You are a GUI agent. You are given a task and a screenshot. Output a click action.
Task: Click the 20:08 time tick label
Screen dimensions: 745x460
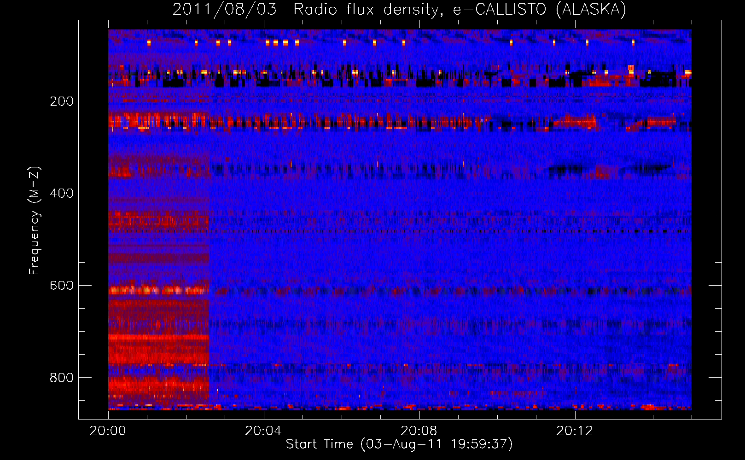click(x=419, y=431)
